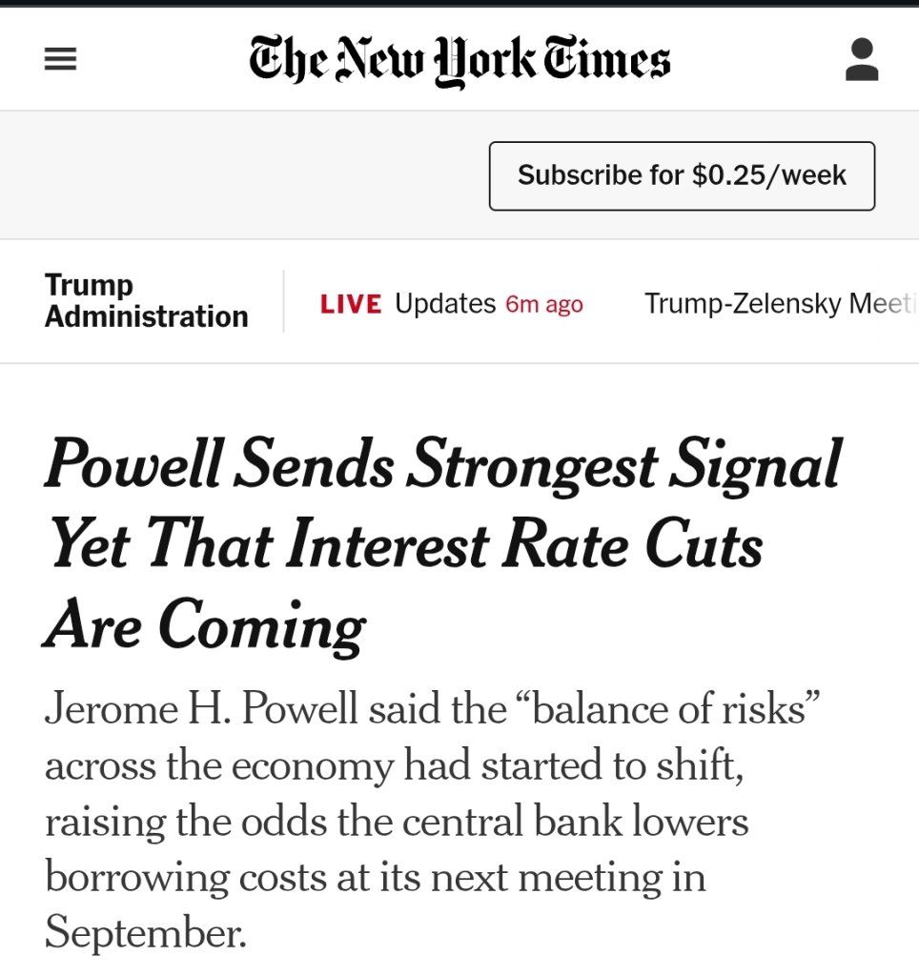Click the headline's last line, "Are Coming"
Viewport: 919px width, 976px height.
coord(205,625)
